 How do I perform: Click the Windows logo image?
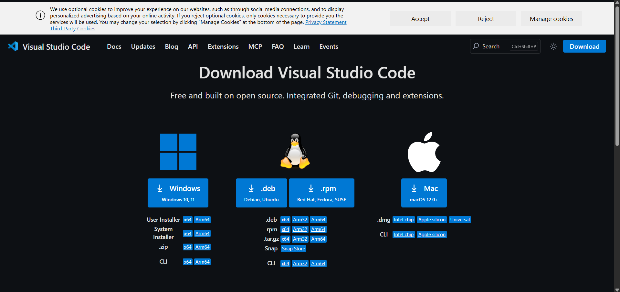(x=178, y=152)
